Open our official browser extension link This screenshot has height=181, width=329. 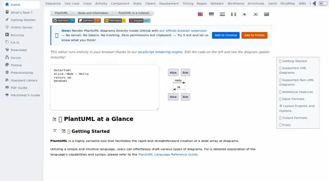tap(183, 31)
